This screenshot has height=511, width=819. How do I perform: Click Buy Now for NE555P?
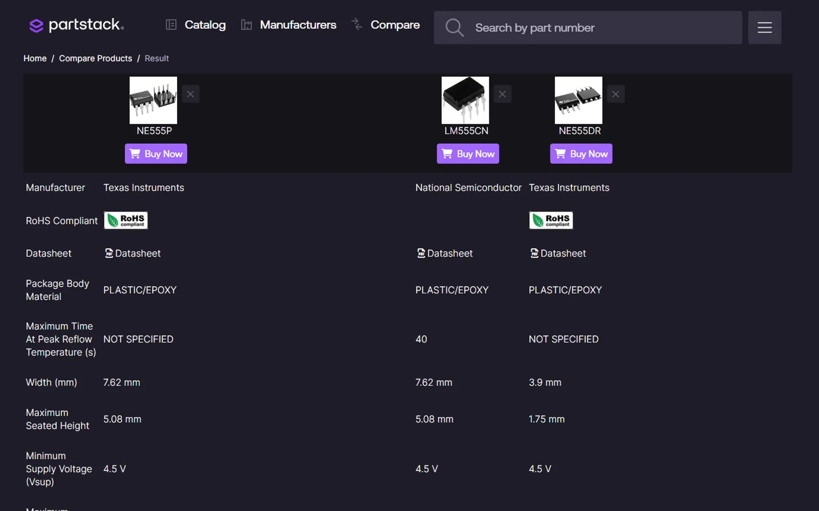[156, 154]
